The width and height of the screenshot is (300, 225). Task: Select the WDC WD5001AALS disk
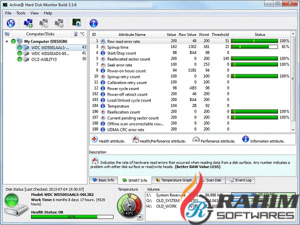(x=51, y=47)
